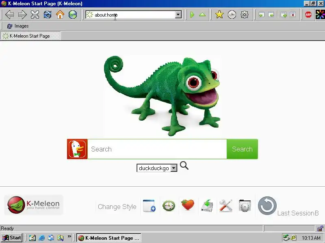Screen dimensions: 325x243
Task: Go forward with the Forward arrow
Action: [x=22, y=15]
